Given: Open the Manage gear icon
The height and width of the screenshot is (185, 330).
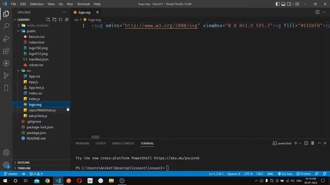Looking at the screenshot, I should point(6,165).
